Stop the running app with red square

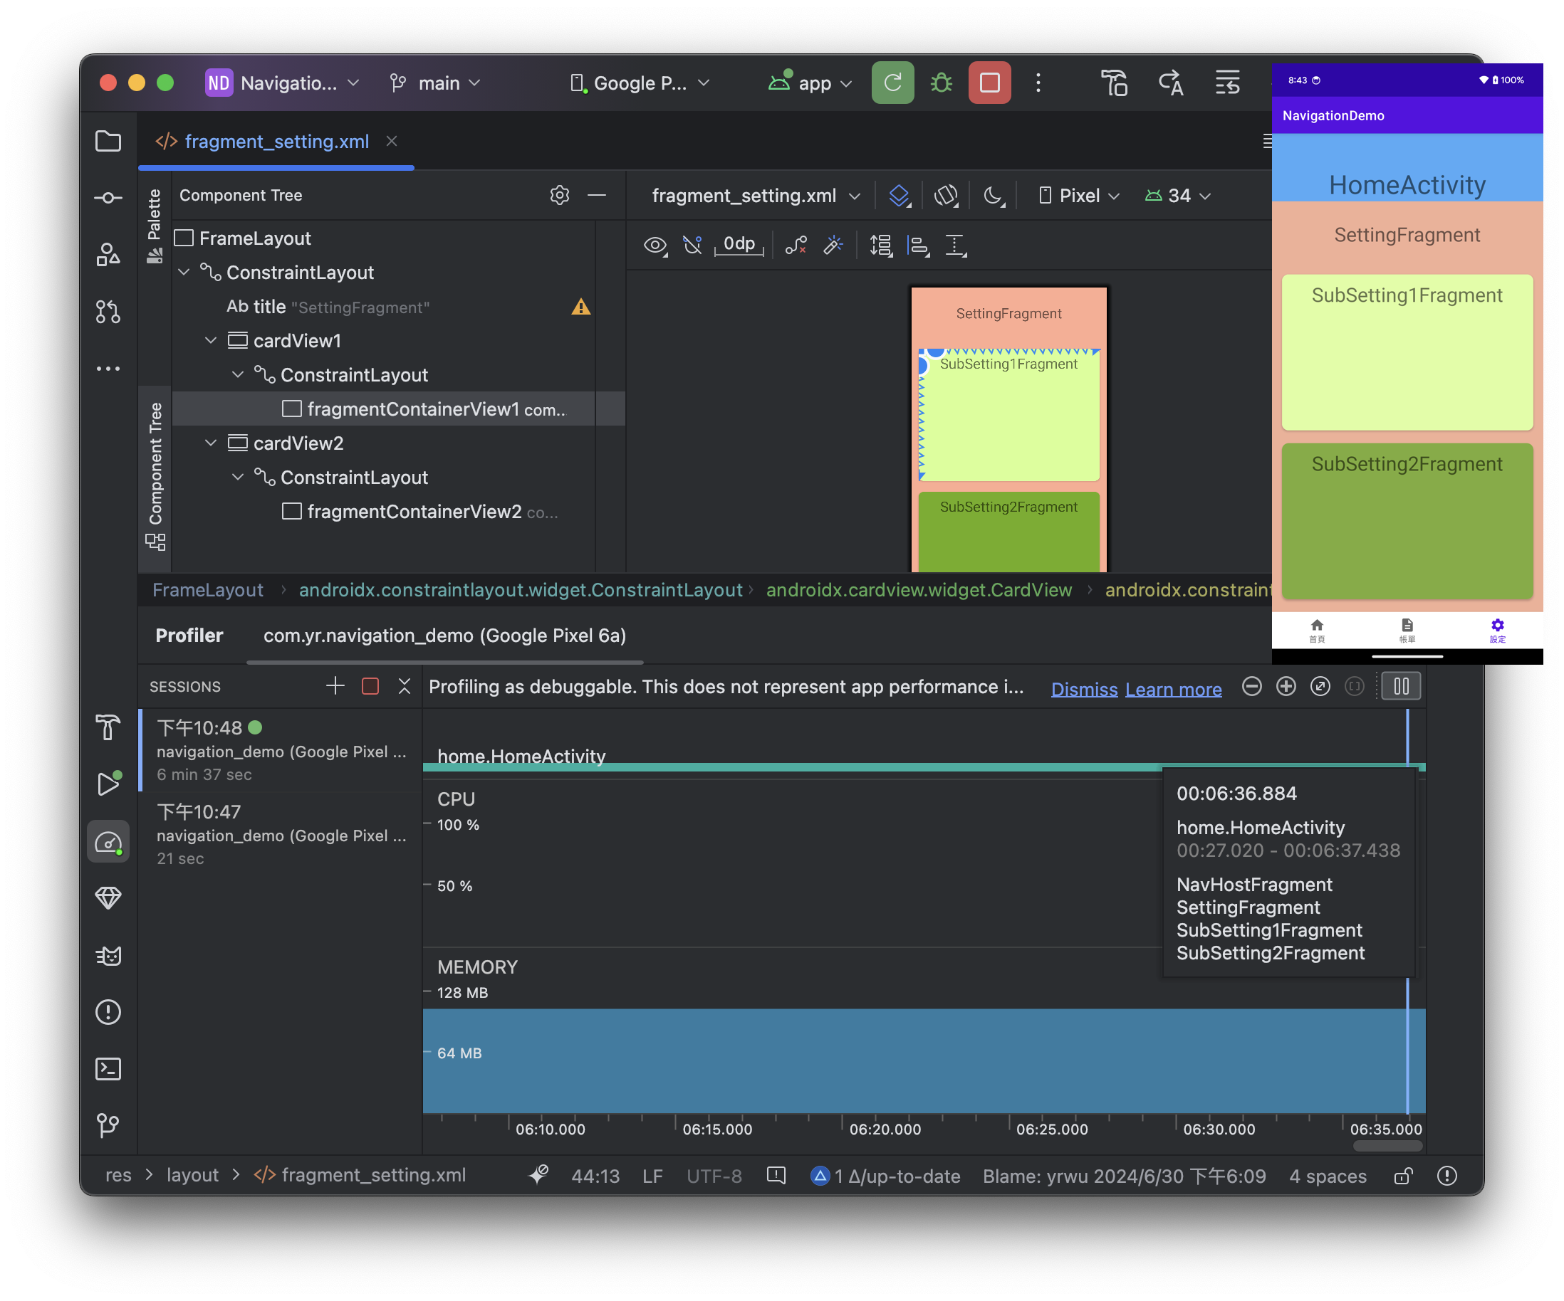pyautogui.click(x=989, y=83)
